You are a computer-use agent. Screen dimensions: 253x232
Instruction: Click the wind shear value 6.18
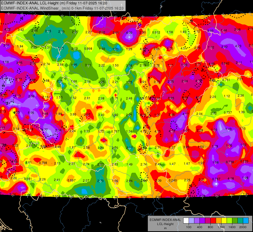pyautogui.click(x=30, y=129)
